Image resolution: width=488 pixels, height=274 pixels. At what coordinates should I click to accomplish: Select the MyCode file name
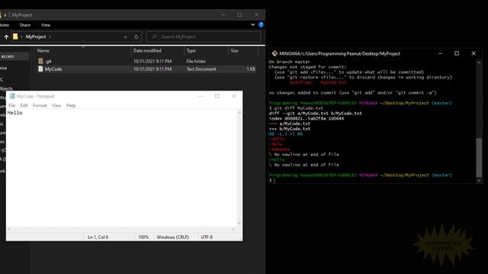tap(53, 69)
